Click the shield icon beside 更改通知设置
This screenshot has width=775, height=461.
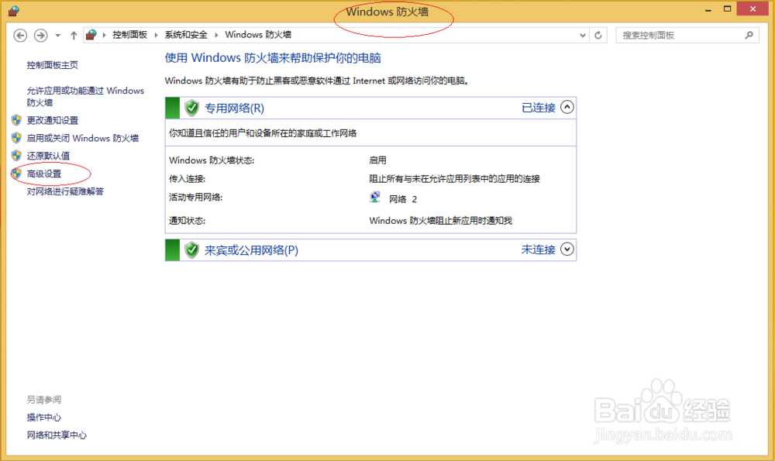pos(16,120)
